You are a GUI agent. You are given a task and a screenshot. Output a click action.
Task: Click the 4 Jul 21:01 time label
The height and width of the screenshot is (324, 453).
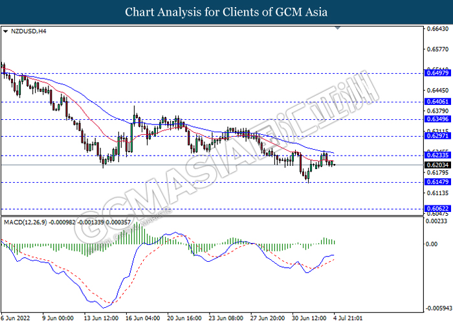point(348,318)
